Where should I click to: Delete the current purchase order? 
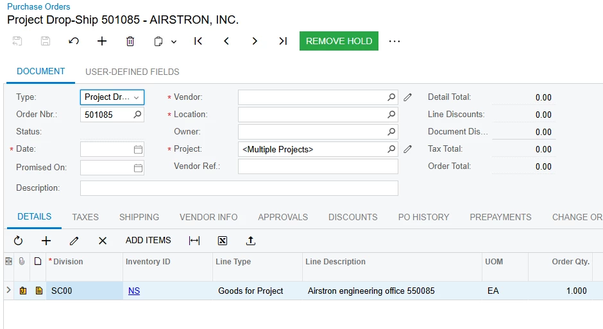130,41
